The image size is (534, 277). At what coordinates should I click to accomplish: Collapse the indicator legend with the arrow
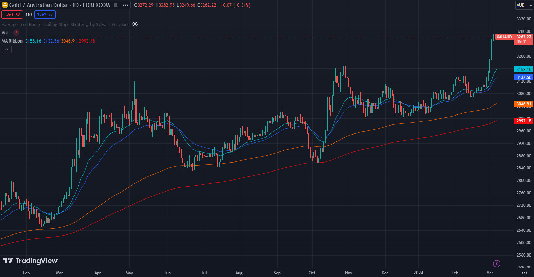pyautogui.click(x=7, y=49)
